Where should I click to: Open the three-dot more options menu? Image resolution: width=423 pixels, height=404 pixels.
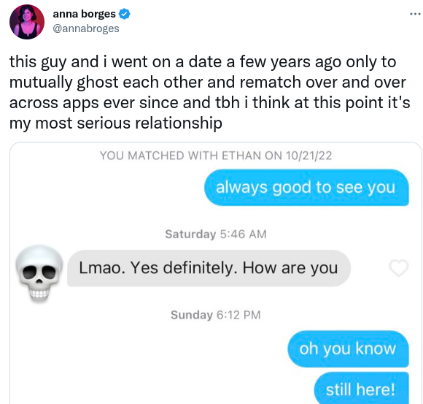(x=416, y=13)
